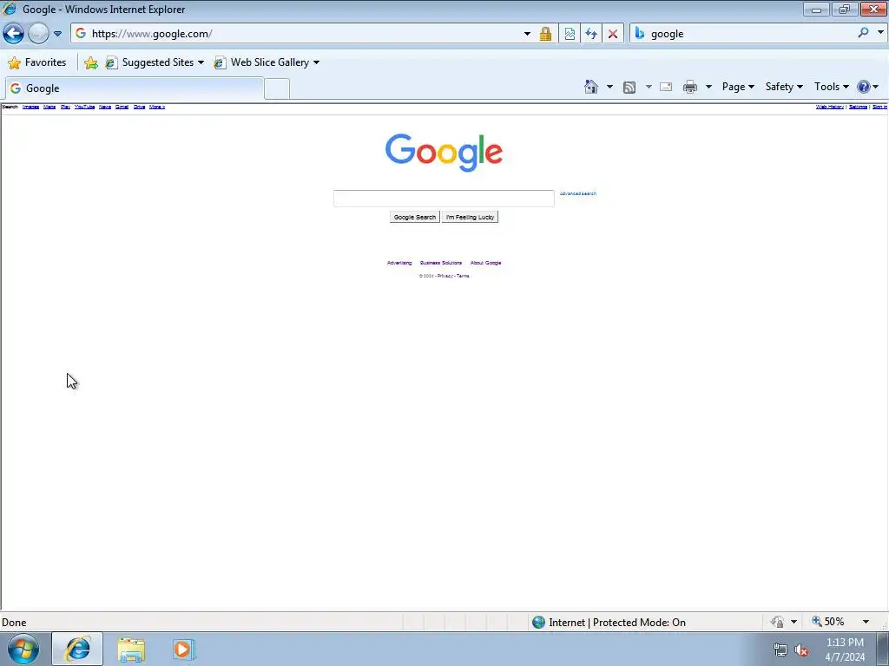The height and width of the screenshot is (666, 889).
Task: Toggle Compatibility View broken-page icon
Action: click(x=570, y=34)
